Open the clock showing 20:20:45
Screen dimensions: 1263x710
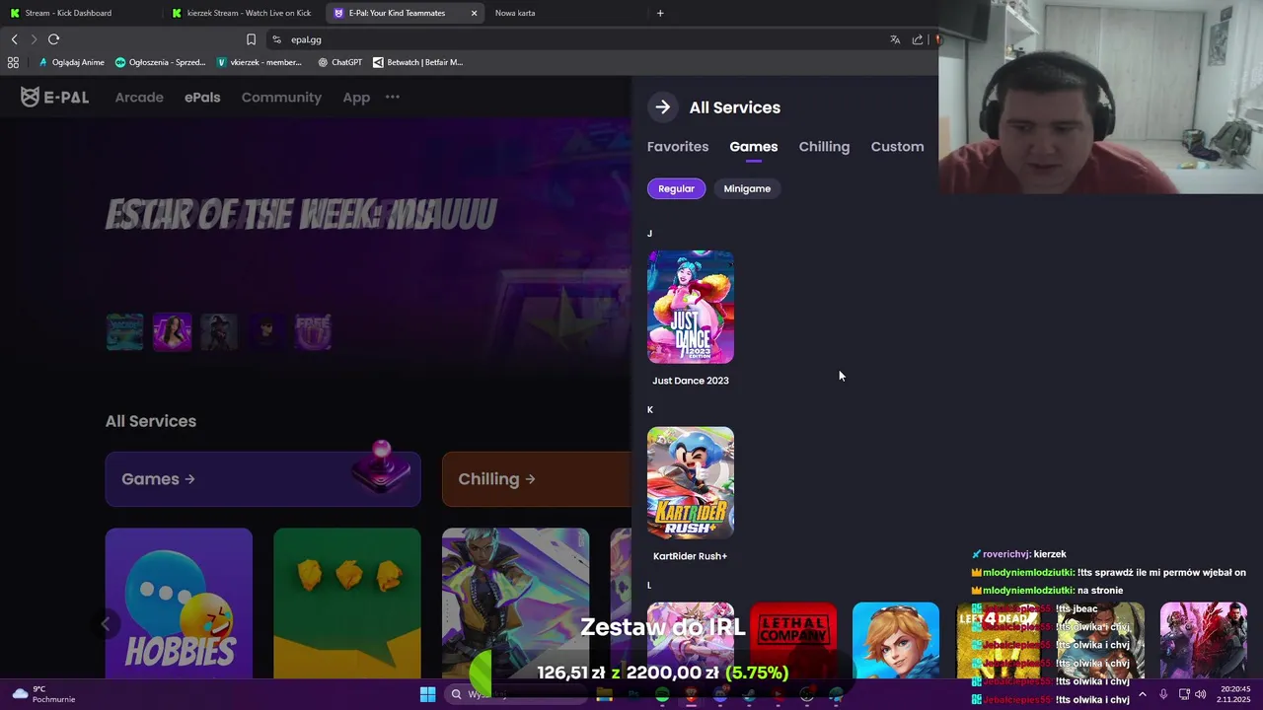click(1235, 694)
